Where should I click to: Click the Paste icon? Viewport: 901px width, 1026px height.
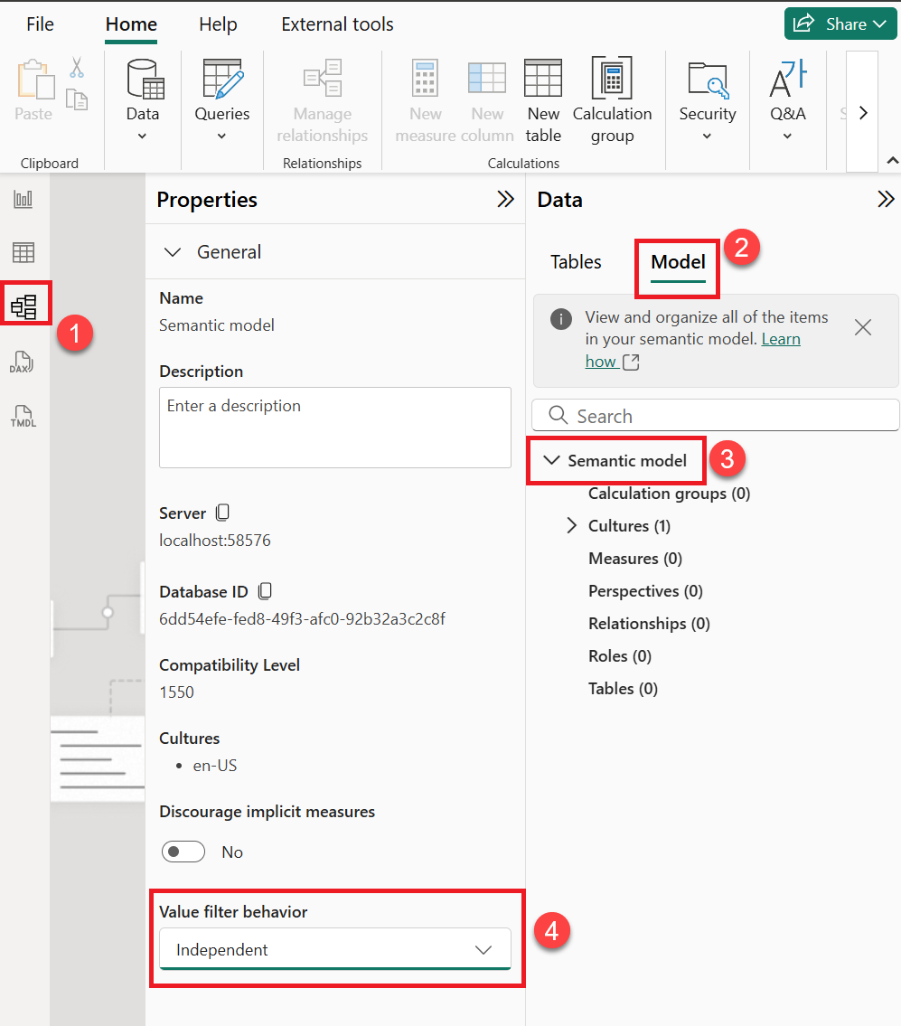[x=34, y=80]
